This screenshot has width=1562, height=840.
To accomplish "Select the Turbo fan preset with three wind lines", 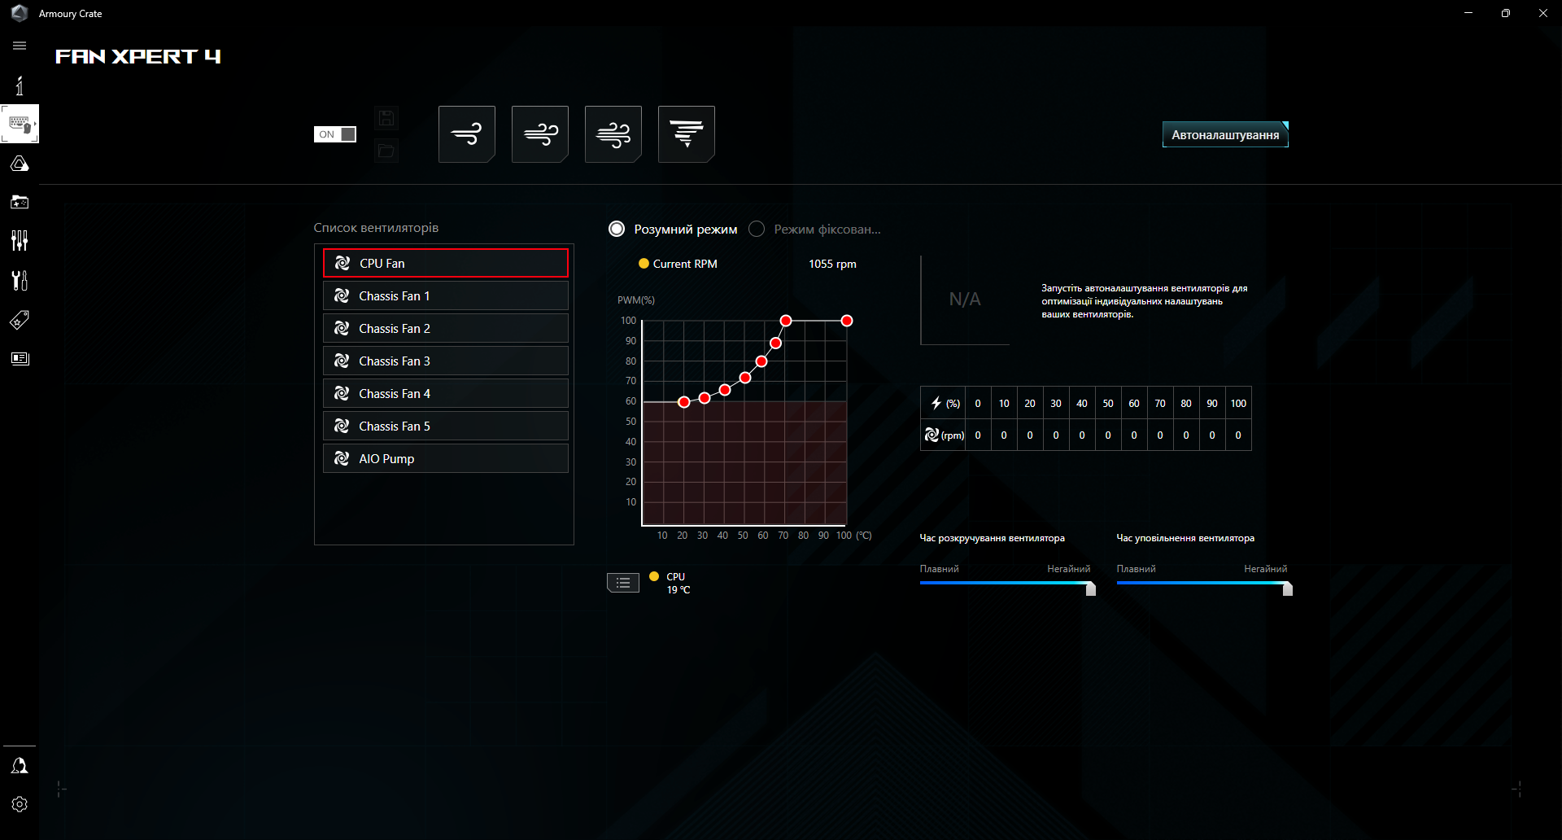I will click(x=613, y=134).
